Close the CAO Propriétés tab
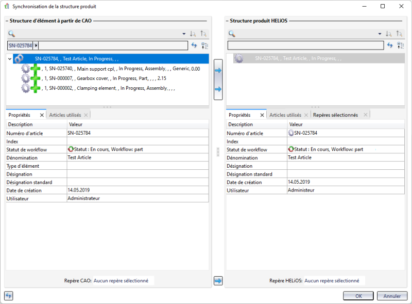The image size is (412, 304). point(42,115)
